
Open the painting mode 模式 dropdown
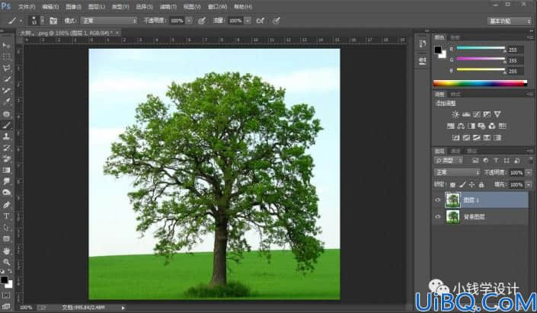click(109, 21)
